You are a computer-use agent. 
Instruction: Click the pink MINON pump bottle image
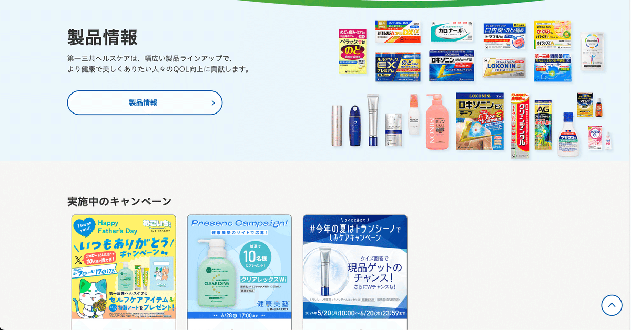pyautogui.click(x=437, y=122)
